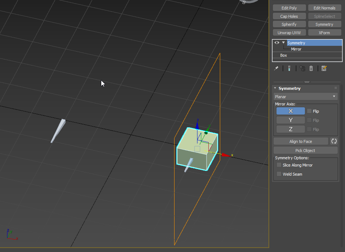Click the Symmetry rollout grip dots icon
The image size is (345, 252).
(335, 88)
